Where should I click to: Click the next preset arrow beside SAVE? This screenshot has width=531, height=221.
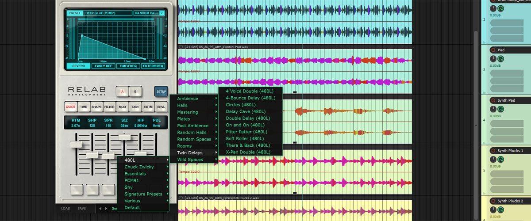pyautogui.click(x=106, y=209)
